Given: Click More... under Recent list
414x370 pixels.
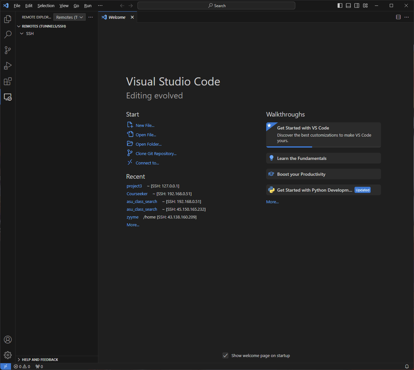Looking at the screenshot, I should [x=133, y=225].
